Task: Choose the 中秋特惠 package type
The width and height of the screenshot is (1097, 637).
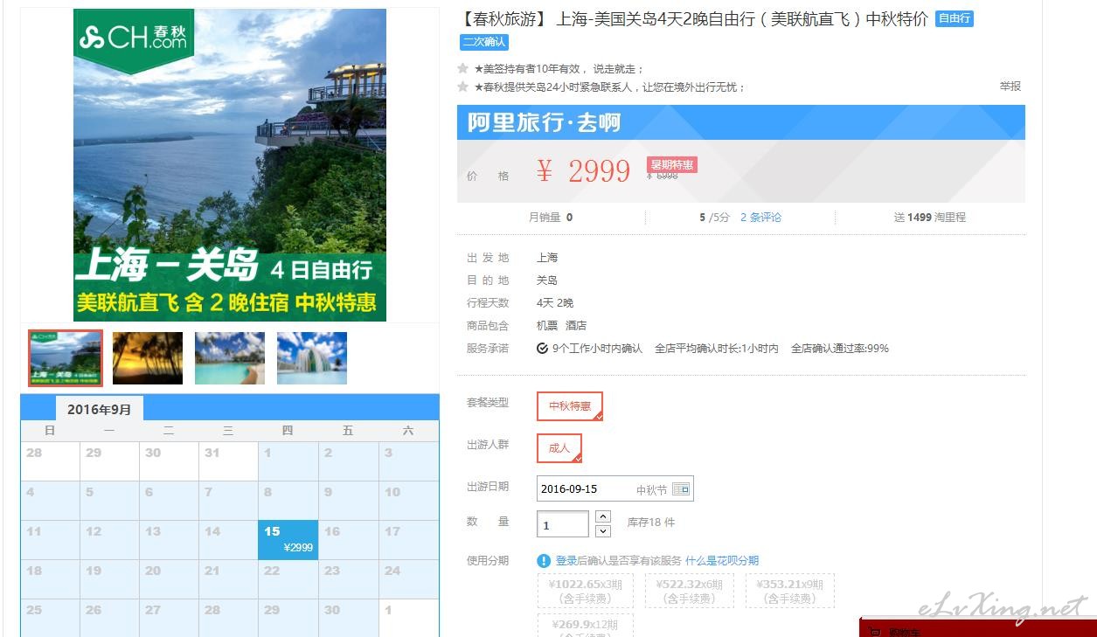Action: tap(570, 406)
